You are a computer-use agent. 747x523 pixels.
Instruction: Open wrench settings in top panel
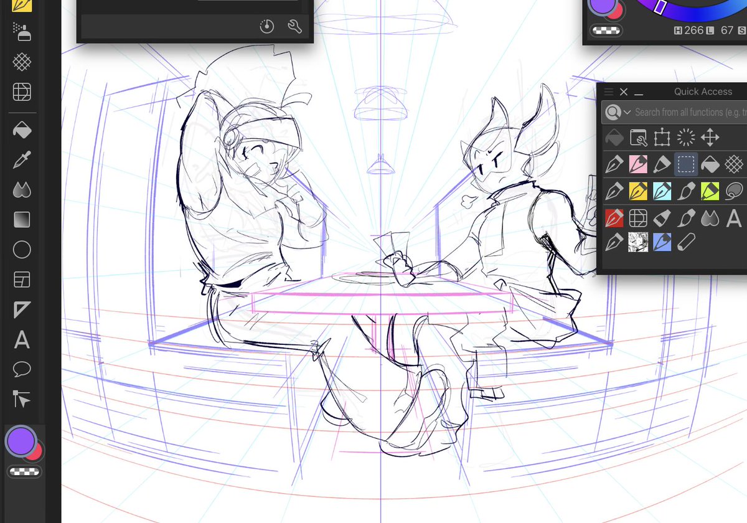(295, 27)
